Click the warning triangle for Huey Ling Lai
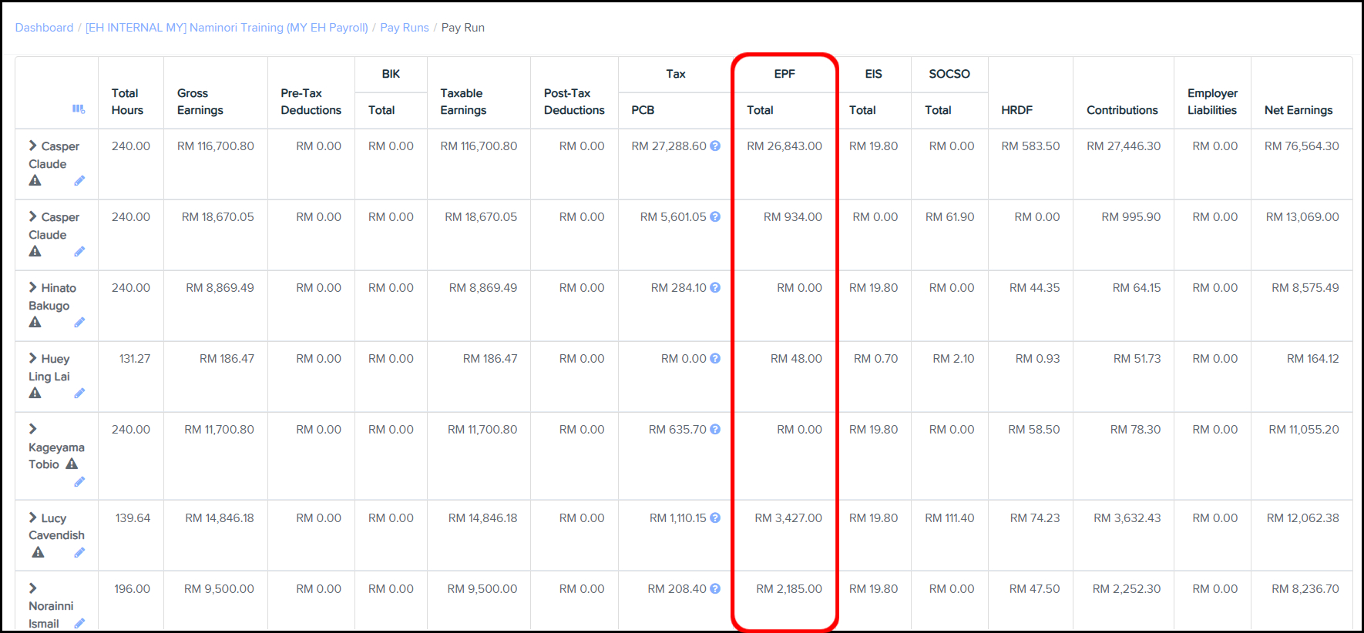Image resolution: width=1364 pixels, height=633 pixels. [35, 394]
